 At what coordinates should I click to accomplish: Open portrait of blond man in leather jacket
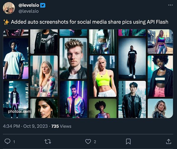73,58
